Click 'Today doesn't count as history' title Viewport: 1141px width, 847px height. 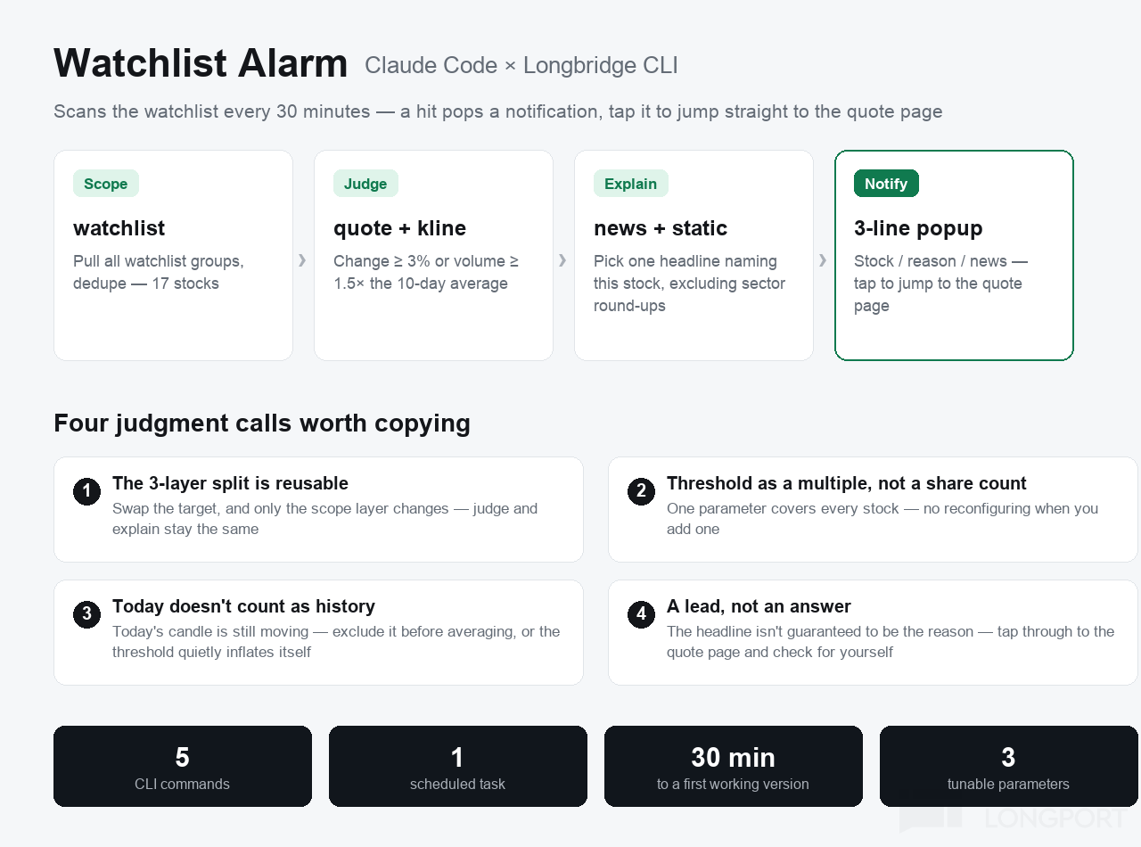pyautogui.click(x=243, y=606)
